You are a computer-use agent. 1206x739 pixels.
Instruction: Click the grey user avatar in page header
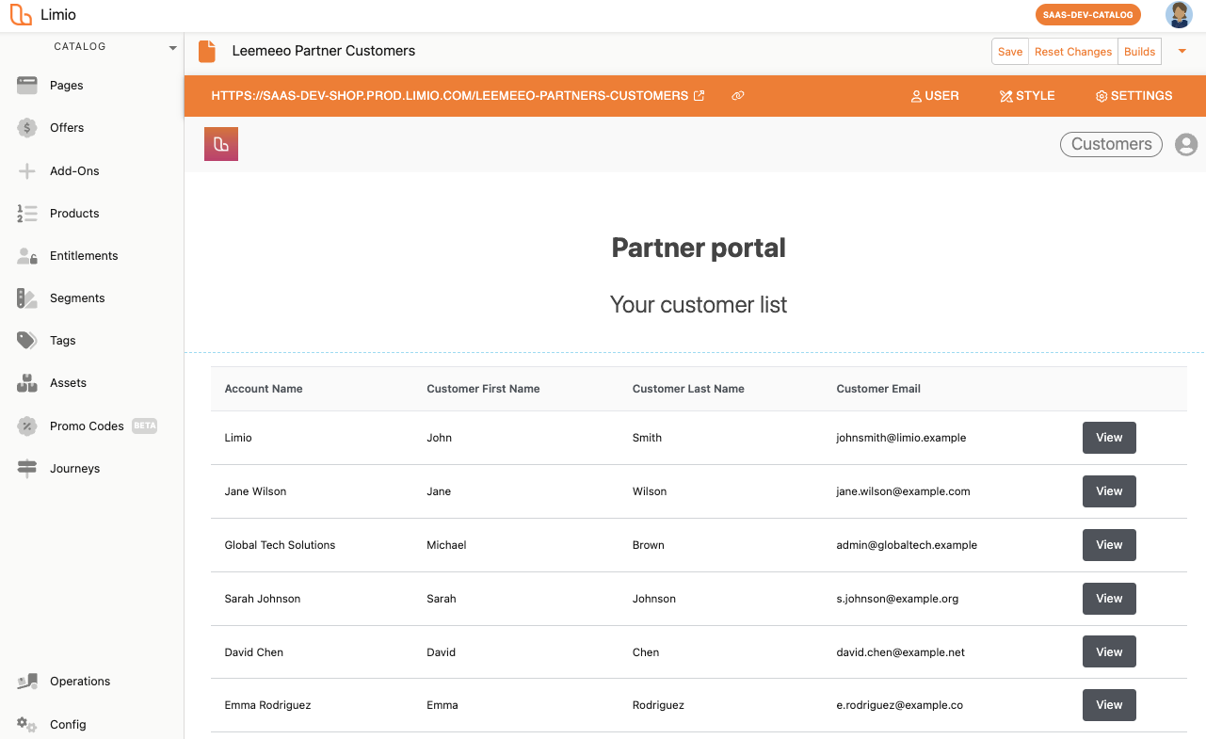click(1186, 144)
